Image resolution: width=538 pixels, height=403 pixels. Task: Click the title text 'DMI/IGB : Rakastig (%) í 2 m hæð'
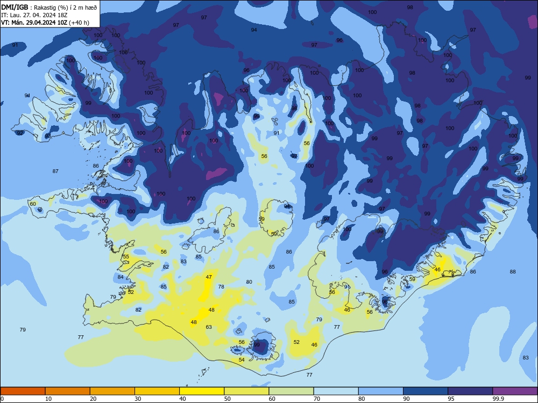pyautogui.click(x=49, y=8)
